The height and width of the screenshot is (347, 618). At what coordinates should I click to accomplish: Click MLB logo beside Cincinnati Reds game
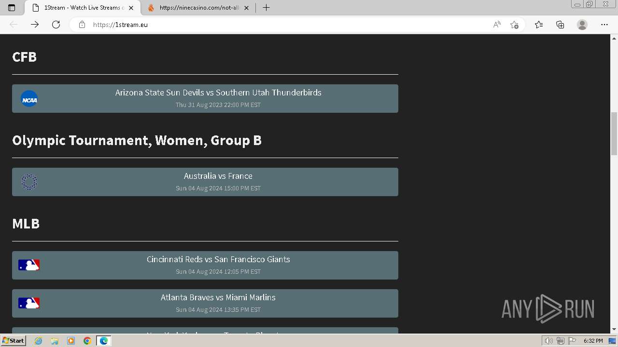pyautogui.click(x=29, y=265)
